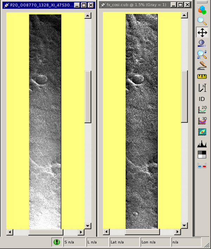Open the Find magnifier tool
The image size is (211, 249).
pyautogui.click(x=202, y=54)
